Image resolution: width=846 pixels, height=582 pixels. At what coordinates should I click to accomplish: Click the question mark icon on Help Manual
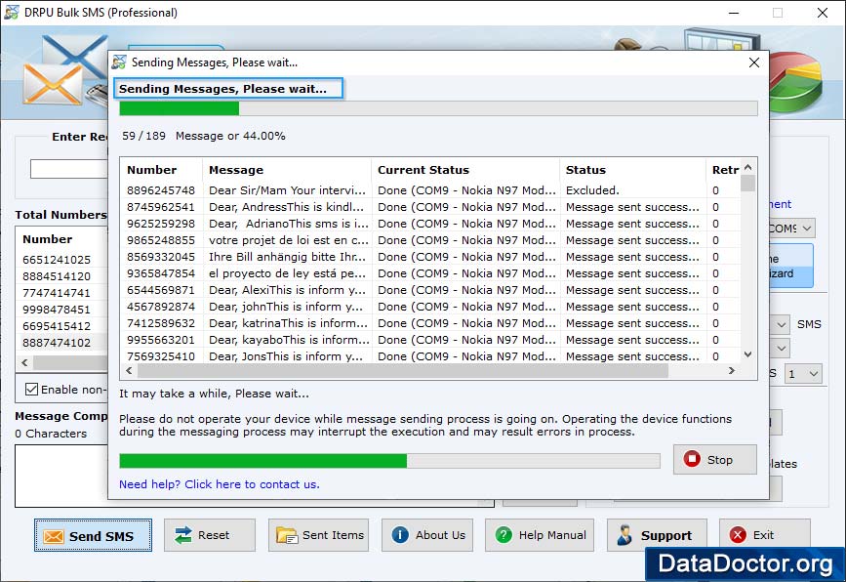[504, 535]
